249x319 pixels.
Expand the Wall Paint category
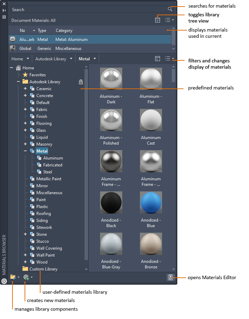point(25,255)
